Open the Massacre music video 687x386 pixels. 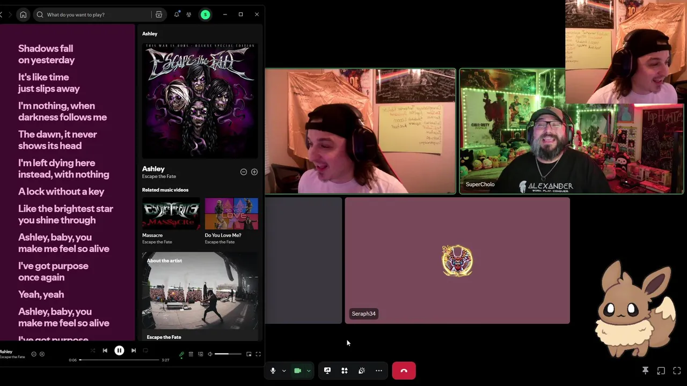pos(171,213)
